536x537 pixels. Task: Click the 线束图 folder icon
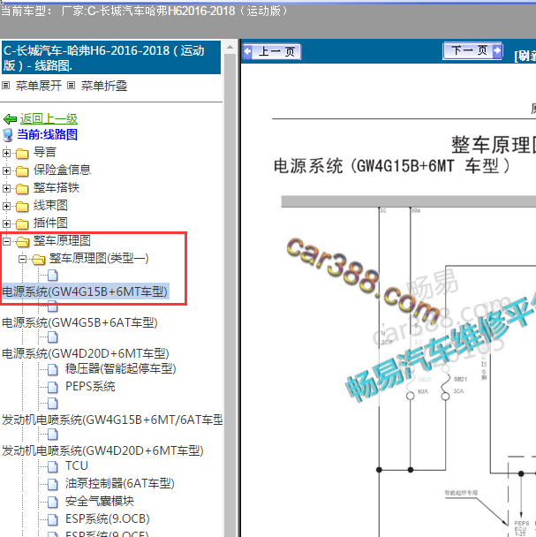tap(22, 207)
